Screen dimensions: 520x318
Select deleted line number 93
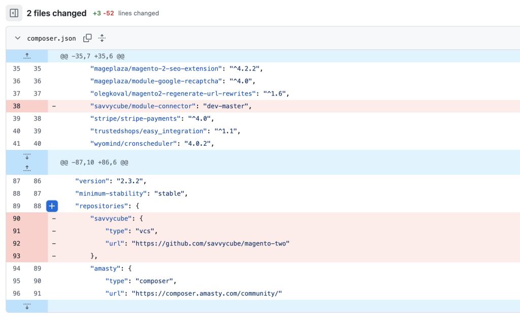(x=17, y=256)
